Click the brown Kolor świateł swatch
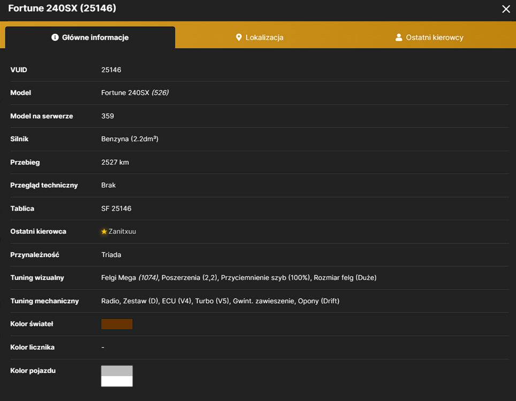 (117, 324)
